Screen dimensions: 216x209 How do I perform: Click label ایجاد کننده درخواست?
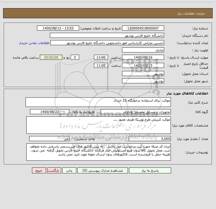tap(192, 43)
